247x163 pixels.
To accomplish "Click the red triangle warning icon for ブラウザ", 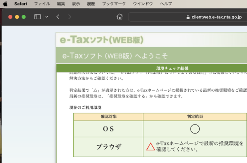I will [x=151, y=147].
